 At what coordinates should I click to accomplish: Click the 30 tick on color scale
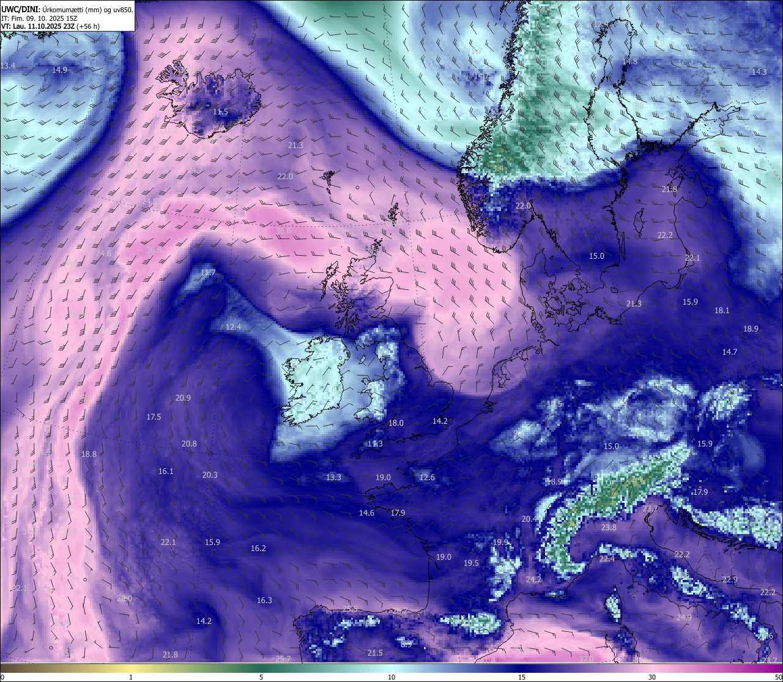point(652,676)
